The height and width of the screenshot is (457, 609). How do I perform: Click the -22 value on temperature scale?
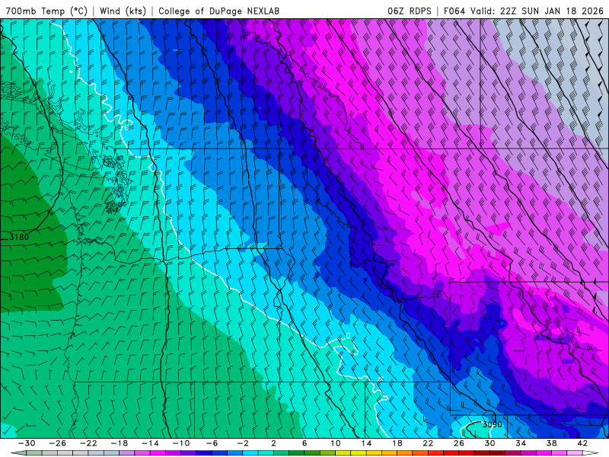(x=88, y=443)
